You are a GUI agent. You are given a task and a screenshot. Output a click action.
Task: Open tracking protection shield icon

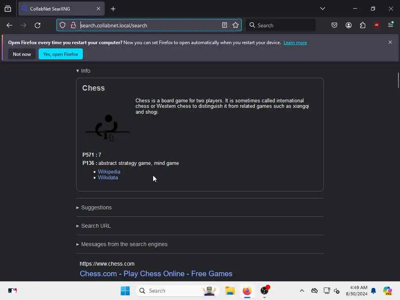(62, 25)
